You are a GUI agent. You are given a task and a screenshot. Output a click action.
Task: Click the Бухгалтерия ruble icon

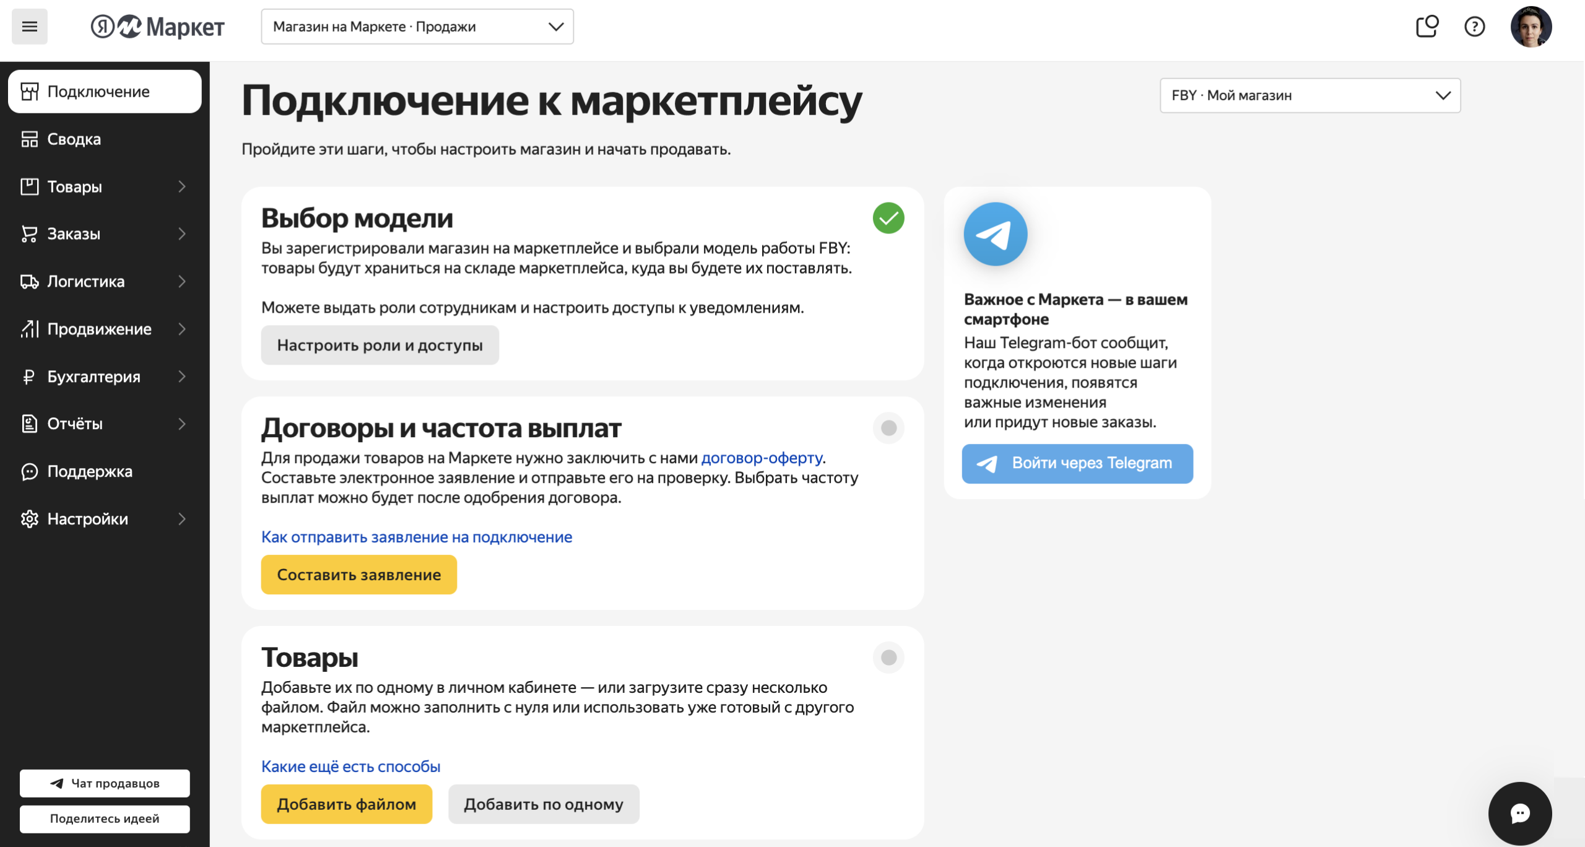coord(28,376)
